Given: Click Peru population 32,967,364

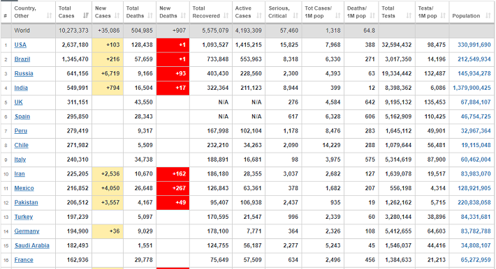Looking at the screenshot, I should pos(476,131).
